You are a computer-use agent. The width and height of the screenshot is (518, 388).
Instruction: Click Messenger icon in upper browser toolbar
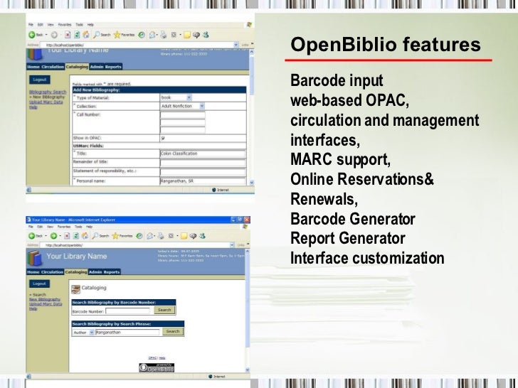point(206,35)
